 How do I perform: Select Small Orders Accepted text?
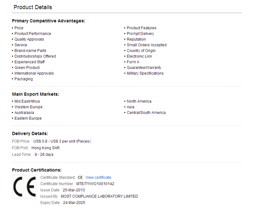(147, 45)
